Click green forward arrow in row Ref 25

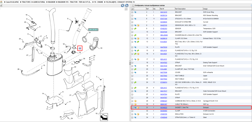(x=135, y=88)
